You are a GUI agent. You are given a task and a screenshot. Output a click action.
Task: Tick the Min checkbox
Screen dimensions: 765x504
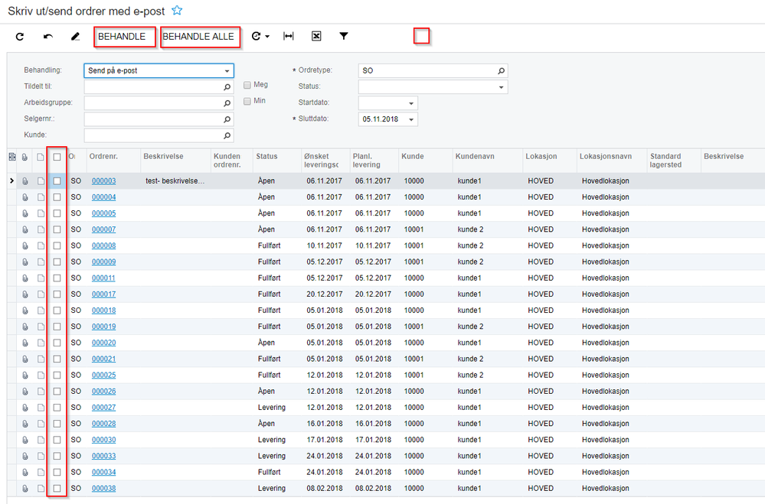[247, 101]
